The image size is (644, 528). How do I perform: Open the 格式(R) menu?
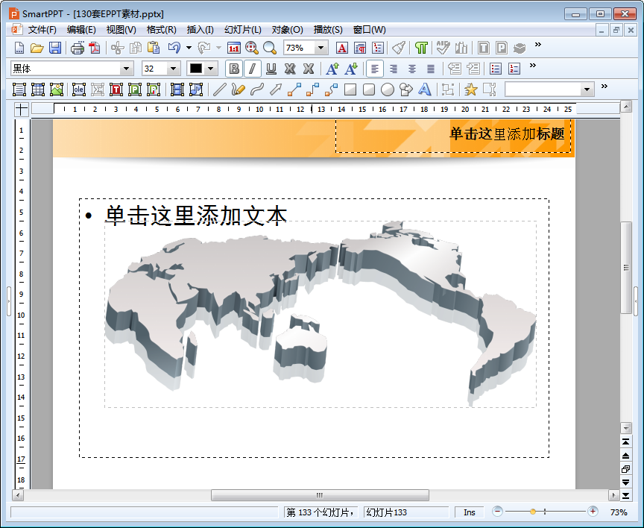(x=162, y=30)
